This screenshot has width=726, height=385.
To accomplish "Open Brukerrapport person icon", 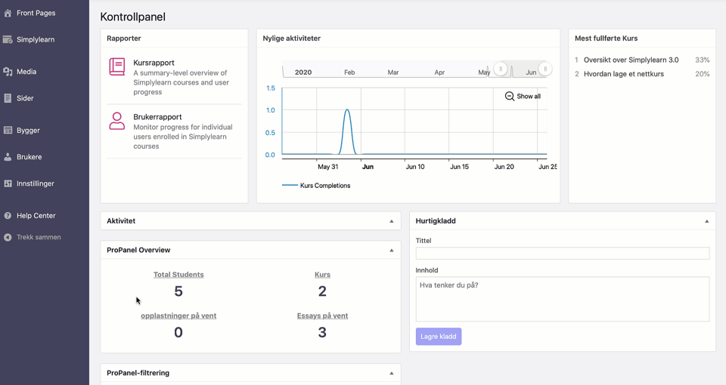I will pyautogui.click(x=117, y=121).
